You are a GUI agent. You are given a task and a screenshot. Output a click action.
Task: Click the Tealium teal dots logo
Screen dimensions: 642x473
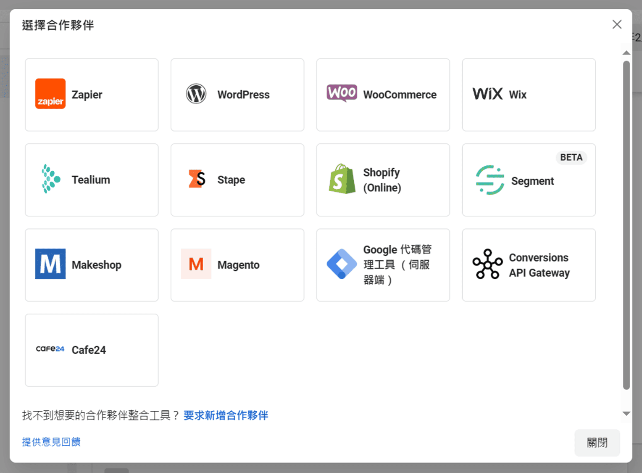tap(51, 179)
